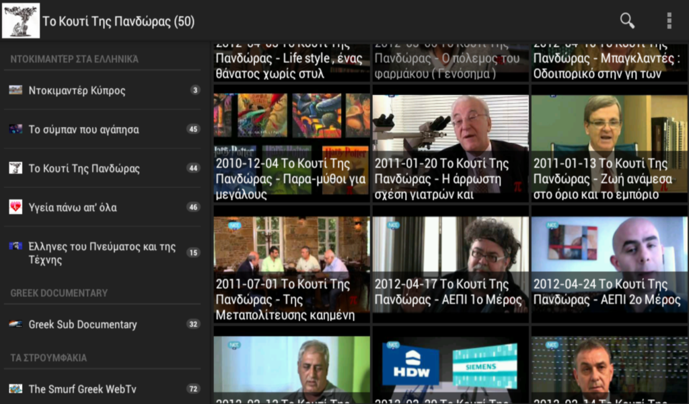
Task: Click The Smurf Greek WebTv icon
Action: coord(15,389)
